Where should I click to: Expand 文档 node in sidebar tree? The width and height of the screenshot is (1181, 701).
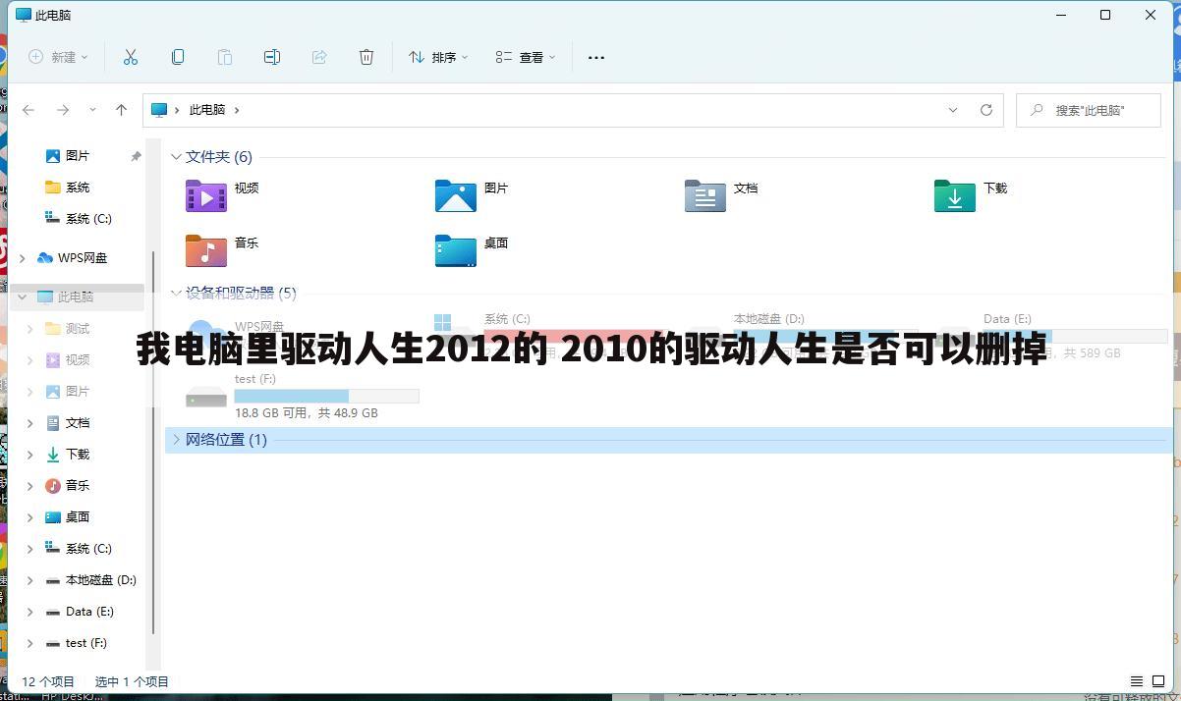coord(29,423)
